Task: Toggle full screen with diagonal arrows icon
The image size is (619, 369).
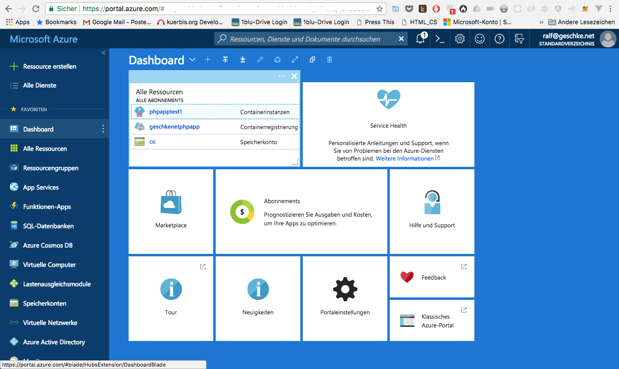Action: pos(295,59)
